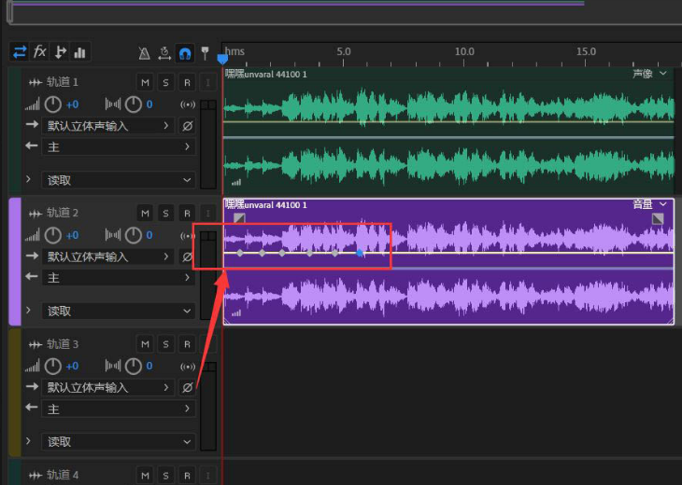
Task: Toggle input monitor I on 轨道 1
Action: click(208, 82)
